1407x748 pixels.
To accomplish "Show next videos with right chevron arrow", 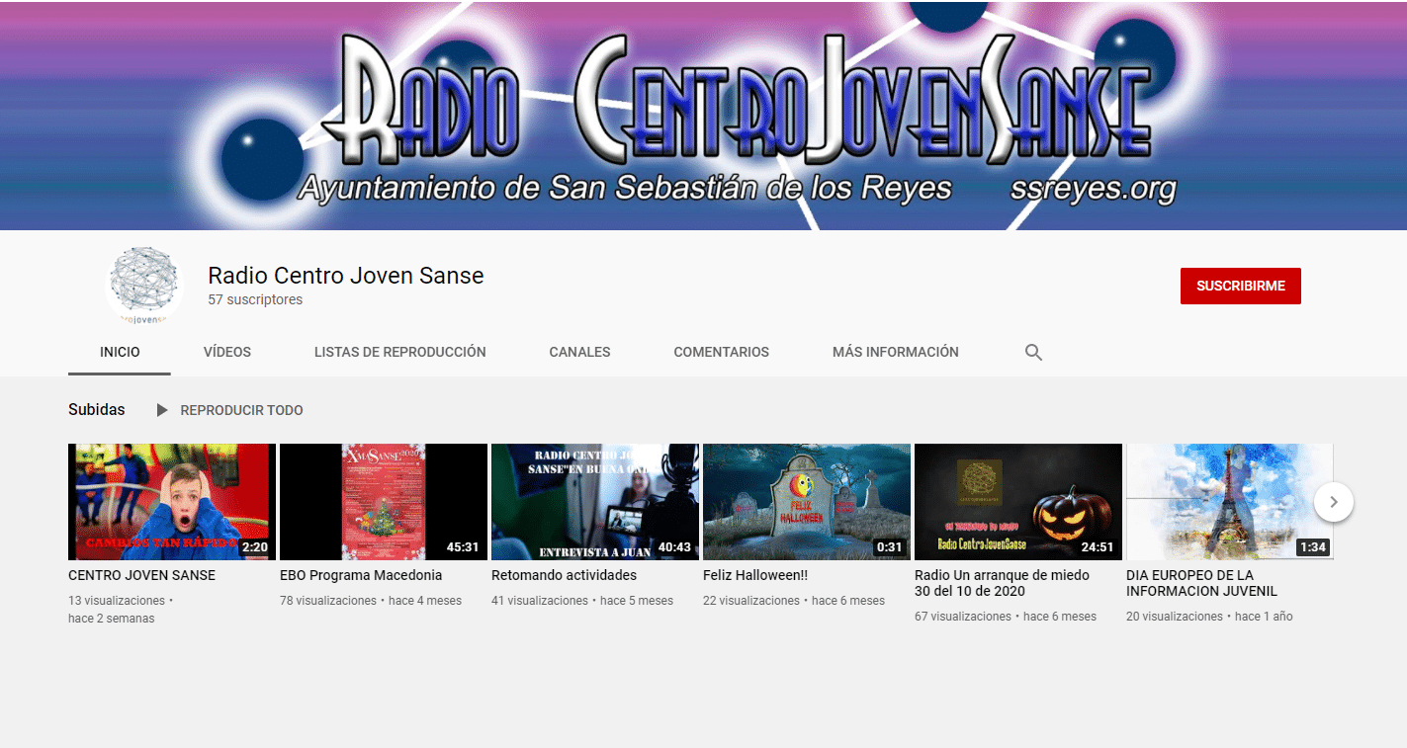I will click(x=1333, y=502).
